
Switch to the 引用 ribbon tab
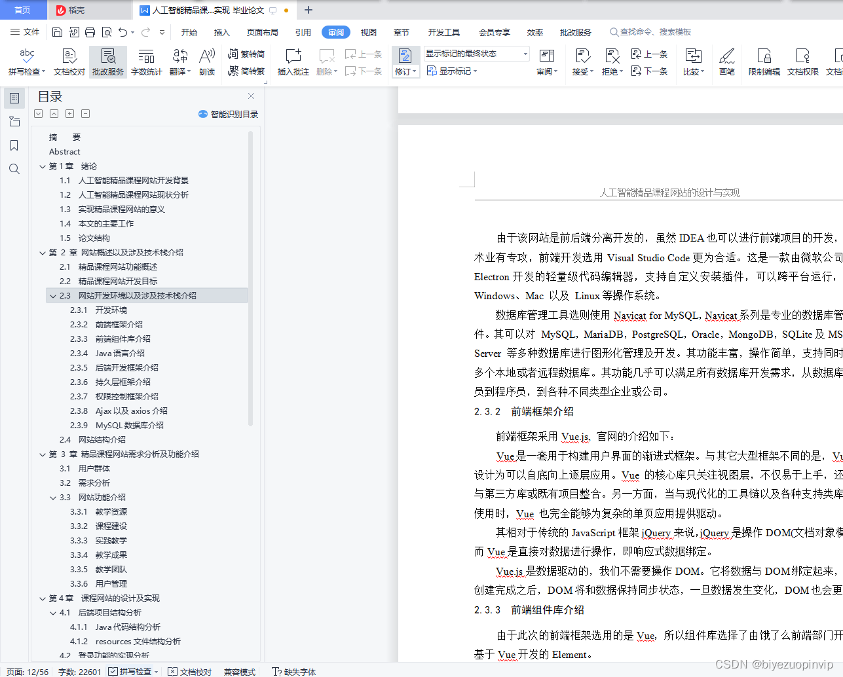click(x=303, y=32)
